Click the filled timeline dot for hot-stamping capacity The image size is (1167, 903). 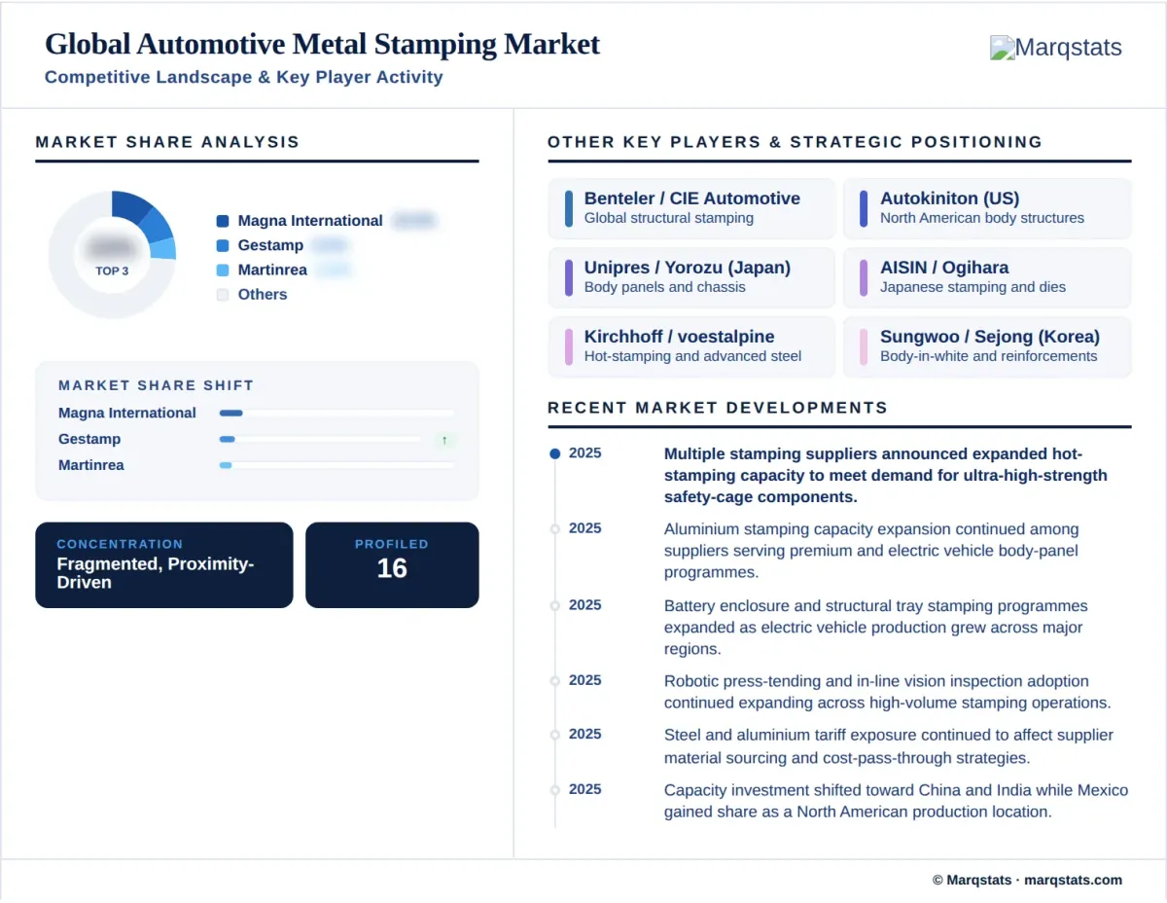(555, 453)
